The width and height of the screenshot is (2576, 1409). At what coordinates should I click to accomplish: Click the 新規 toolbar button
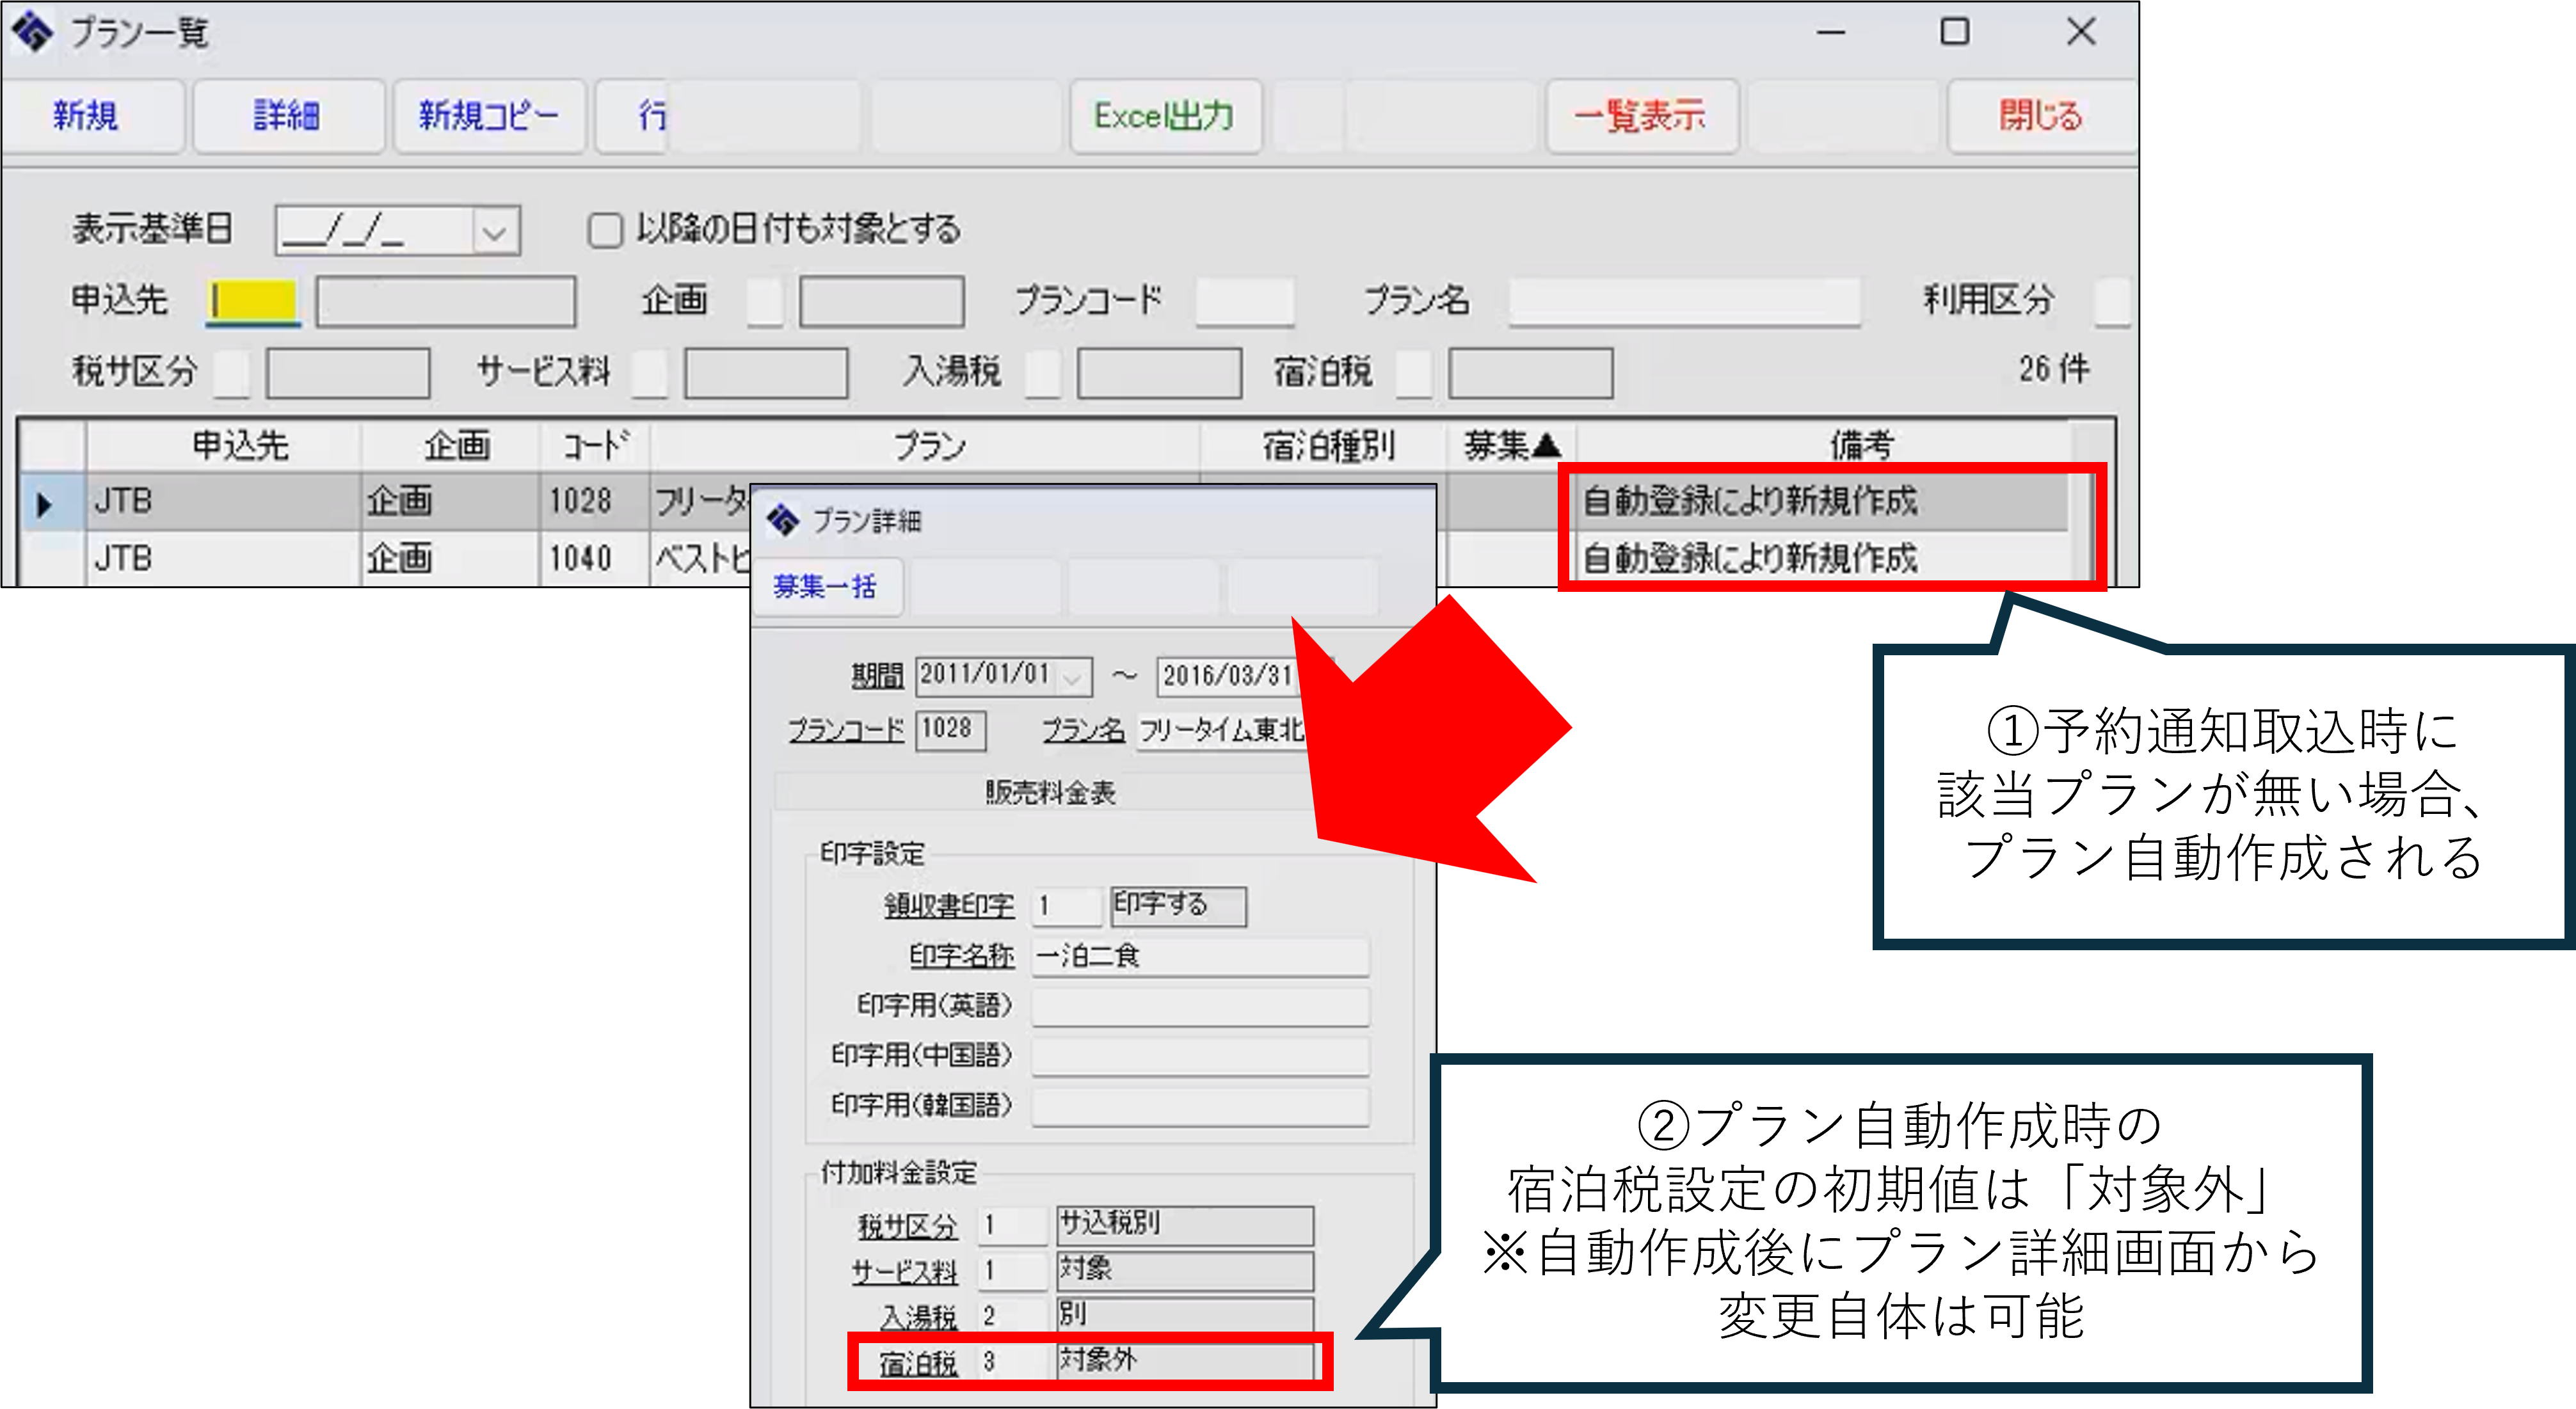tap(87, 116)
